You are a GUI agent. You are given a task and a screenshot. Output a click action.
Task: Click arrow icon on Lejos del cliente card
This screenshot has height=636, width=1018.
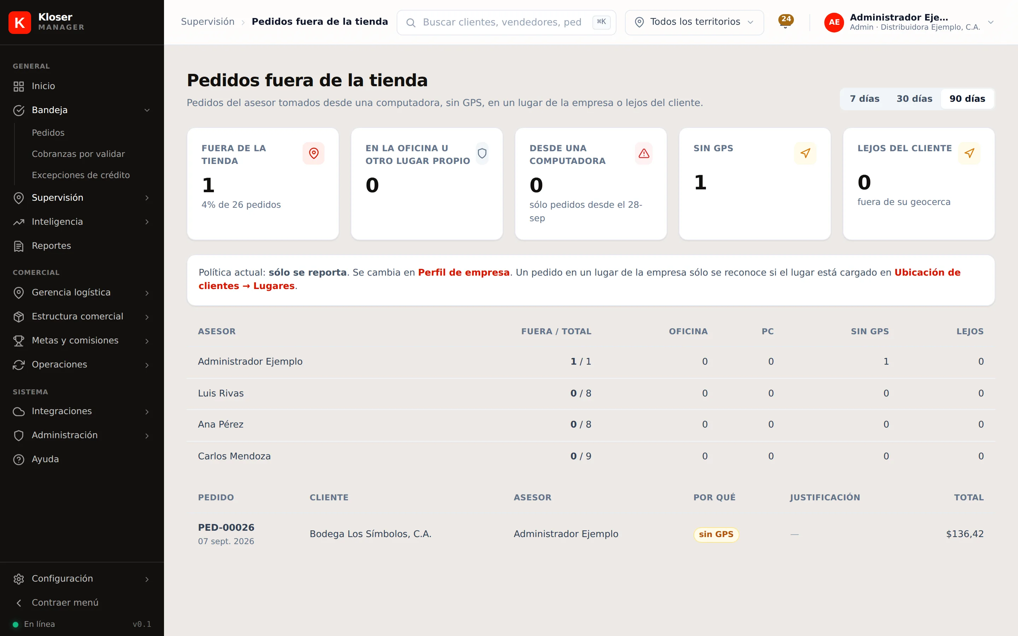click(969, 153)
